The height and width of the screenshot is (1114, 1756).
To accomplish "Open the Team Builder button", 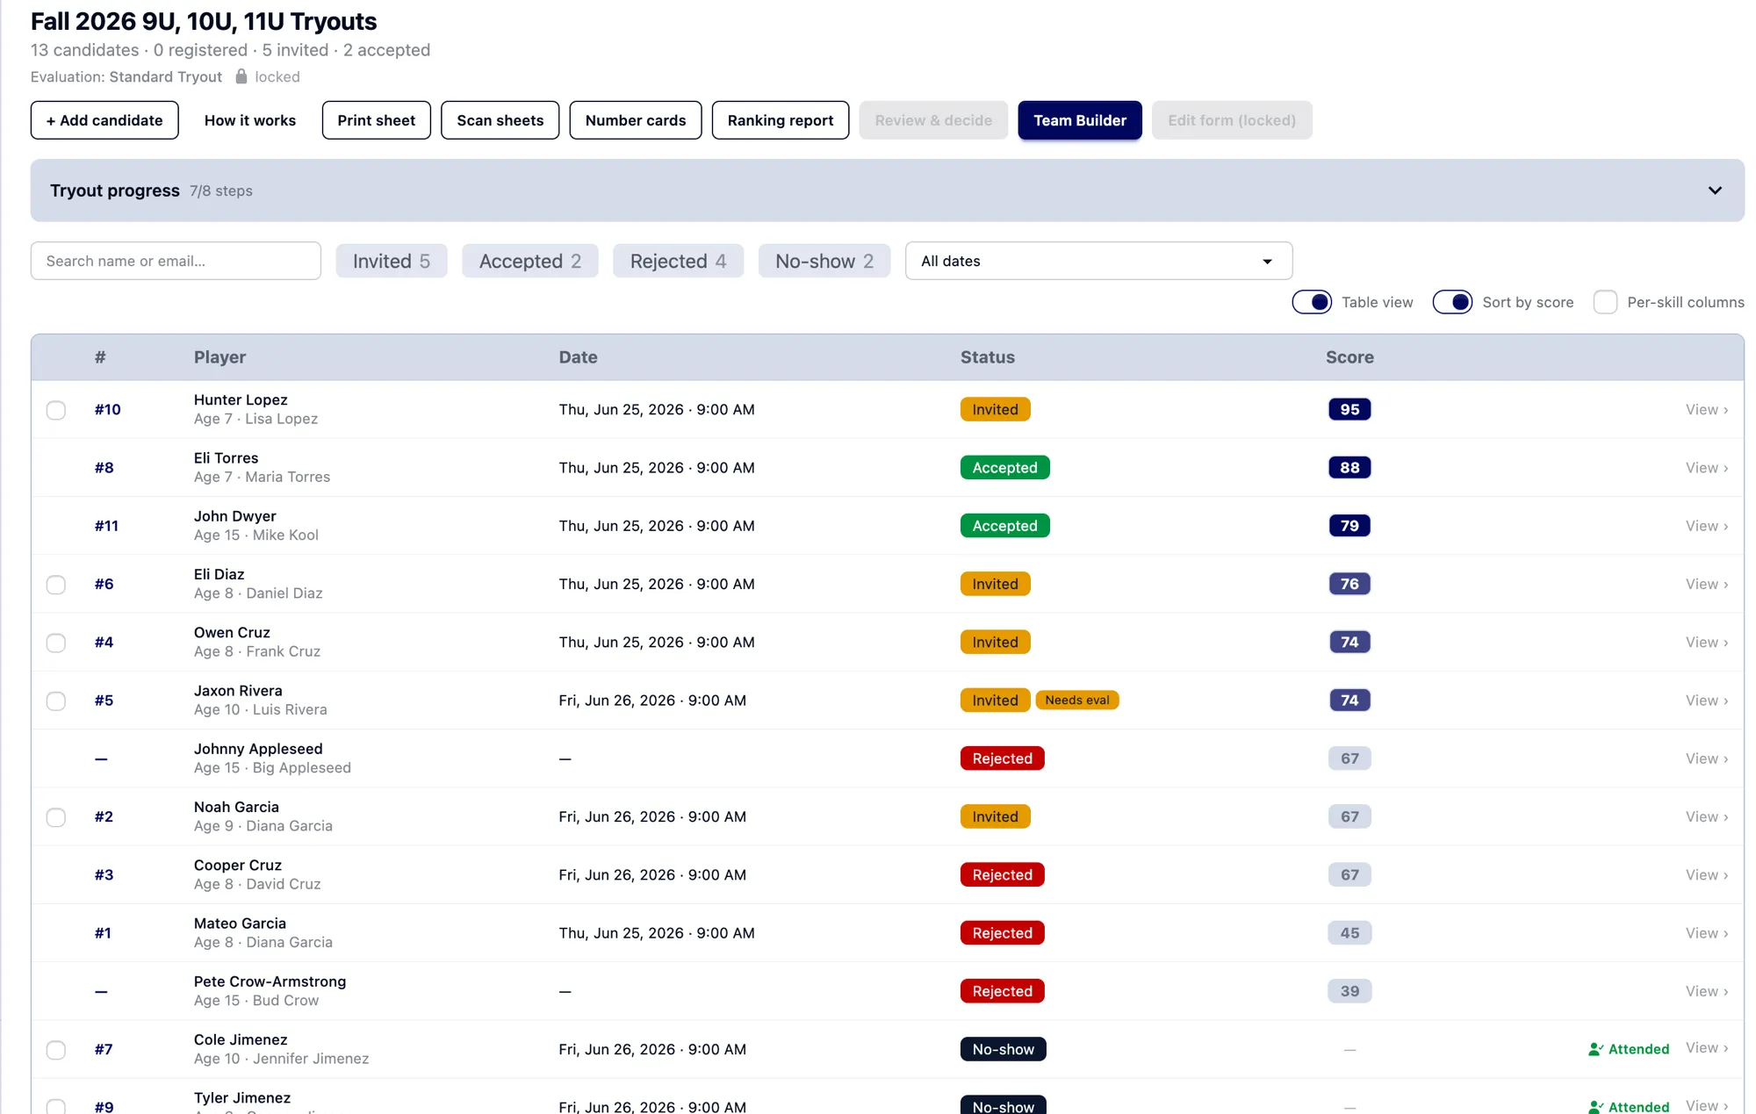I will click(1080, 120).
